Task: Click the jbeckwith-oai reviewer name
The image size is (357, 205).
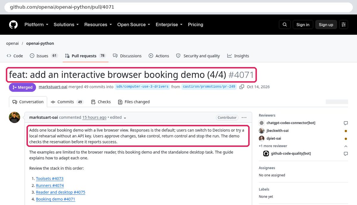Action: 278,131
